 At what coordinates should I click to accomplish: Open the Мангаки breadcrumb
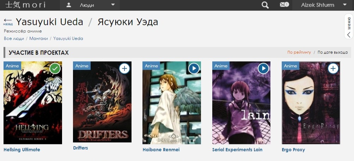(38, 38)
